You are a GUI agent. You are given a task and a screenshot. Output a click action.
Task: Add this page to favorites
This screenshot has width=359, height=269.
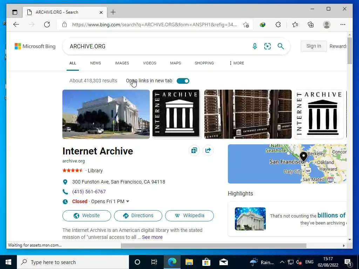click(x=246, y=25)
